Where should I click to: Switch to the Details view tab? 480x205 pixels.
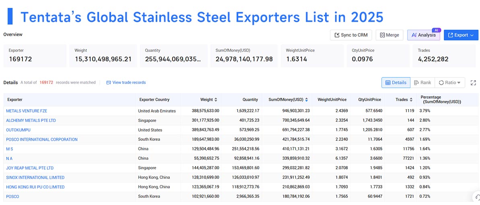[396, 82]
